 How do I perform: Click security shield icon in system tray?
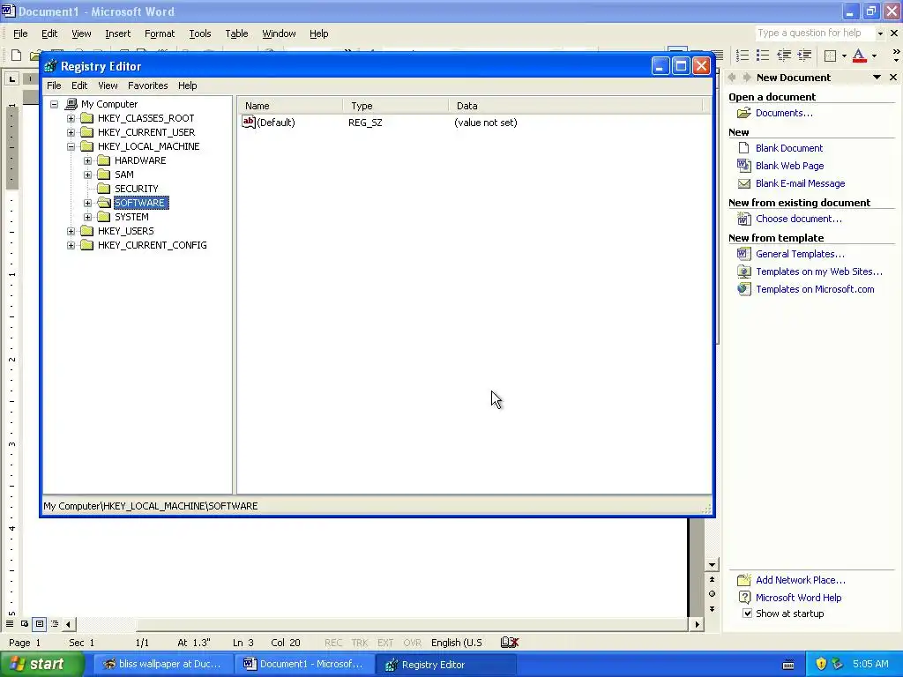tap(821, 664)
